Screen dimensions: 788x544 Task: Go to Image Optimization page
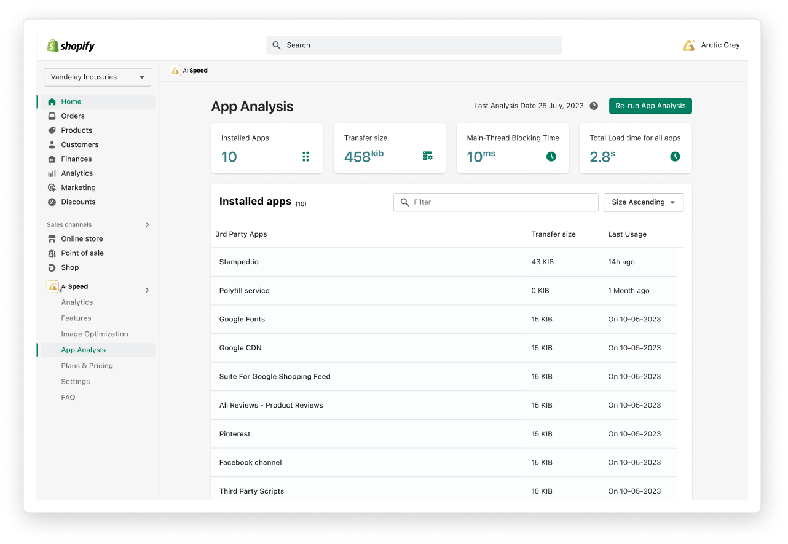tap(95, 334)
